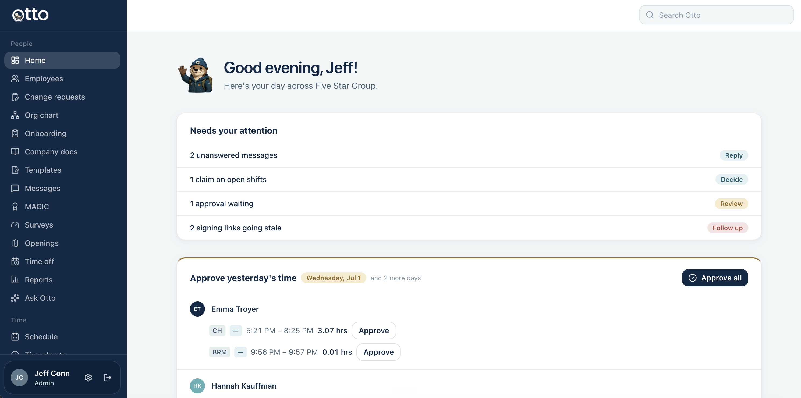Open the Org chart menu item
The width and height of the screenshot is (801, 398).
point(62,115)
